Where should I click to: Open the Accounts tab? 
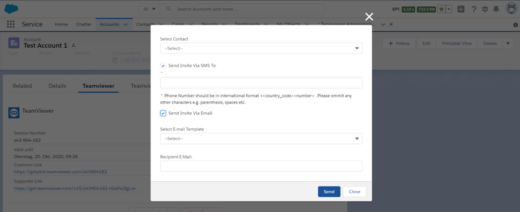(x=109, y=24)
